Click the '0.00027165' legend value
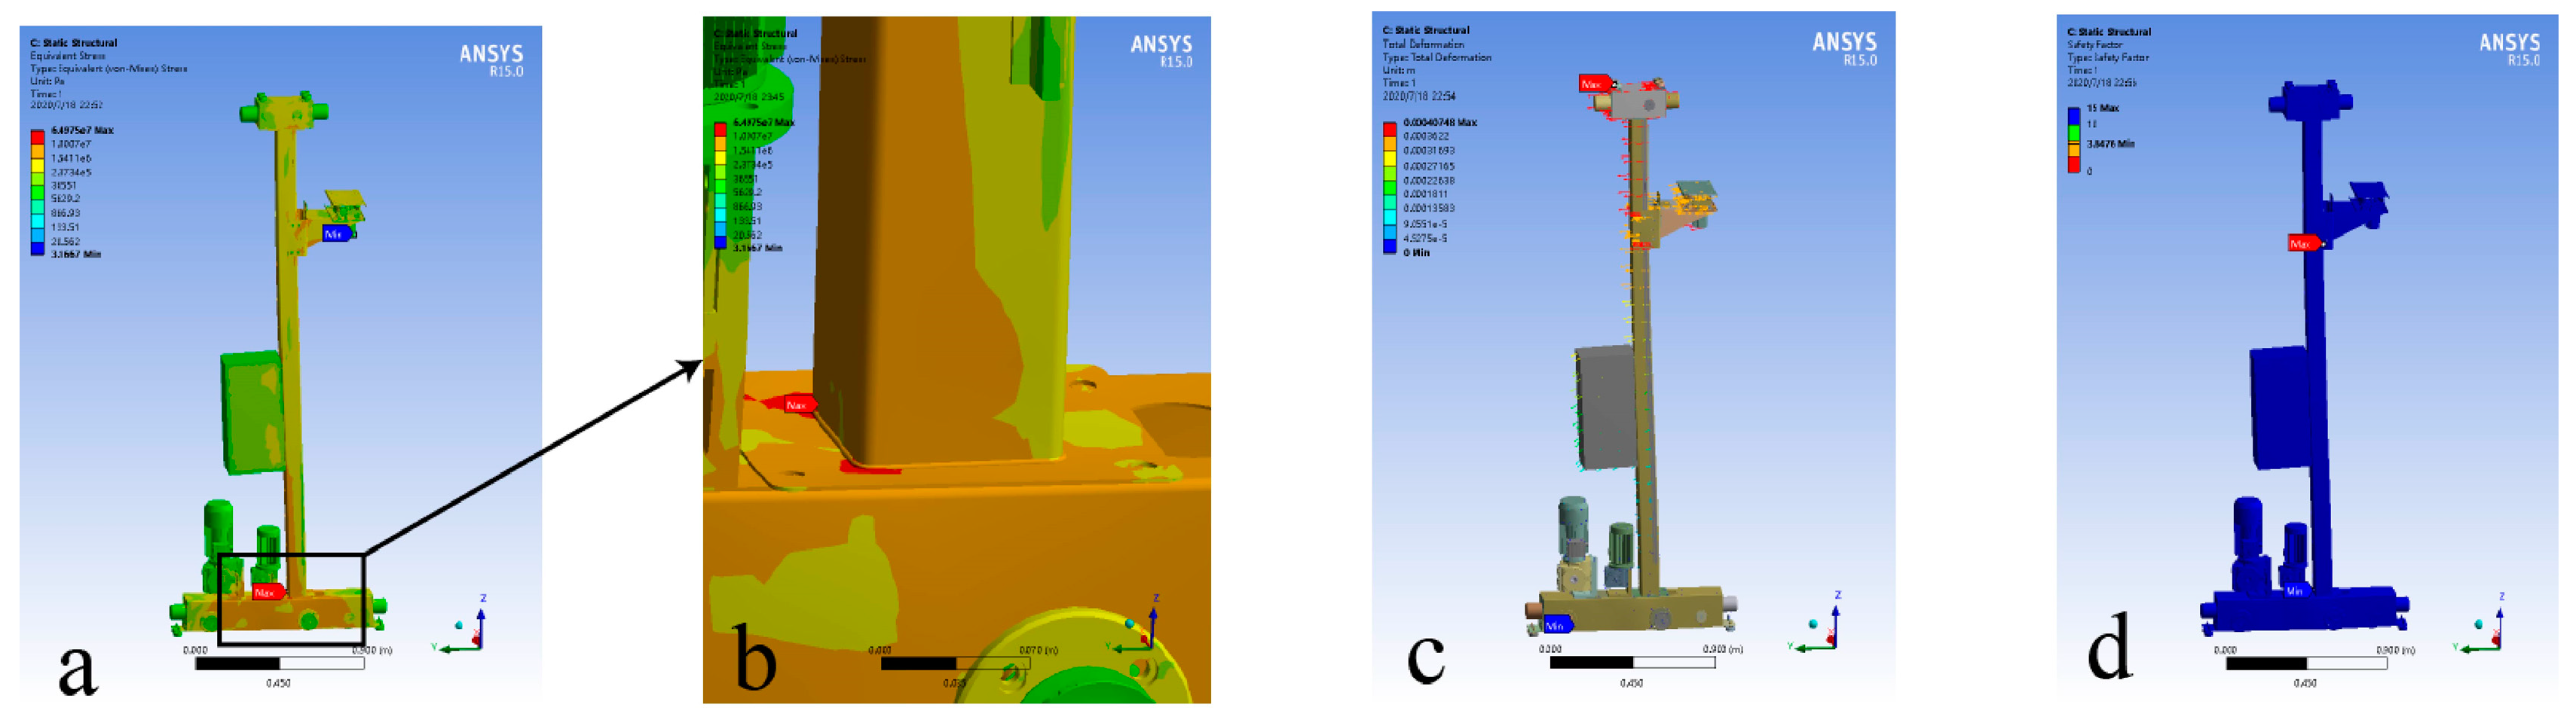 pyautogui.click(x=1429, y=166)
